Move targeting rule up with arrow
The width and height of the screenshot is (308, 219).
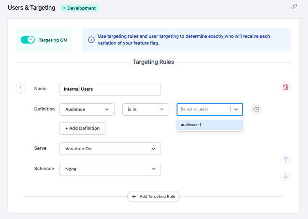tap(286, 159)
